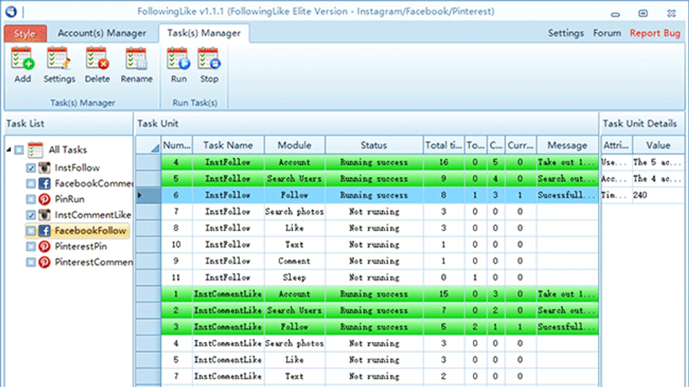
Task: Click the Value column header in details
Action: pyautogui.click(x=658, y=145)
